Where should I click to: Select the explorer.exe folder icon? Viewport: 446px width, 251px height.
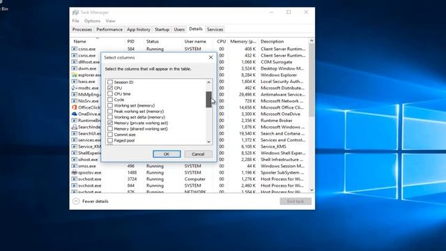(75, 75)
